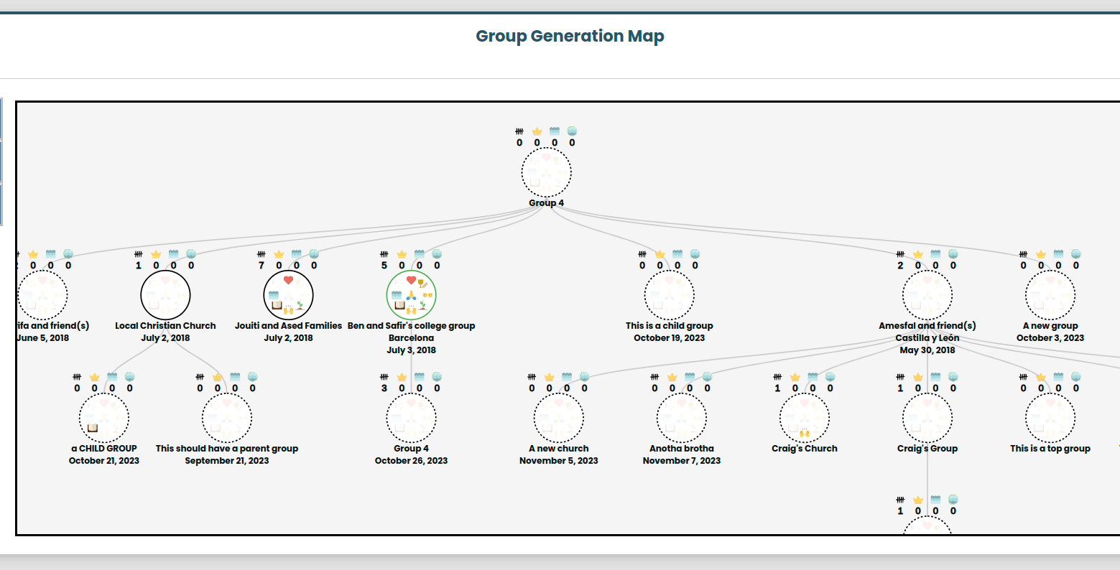Viewport: 1120px width, 570px height.
Task: Select Craig's Group node circle
Action: [927, 418]
